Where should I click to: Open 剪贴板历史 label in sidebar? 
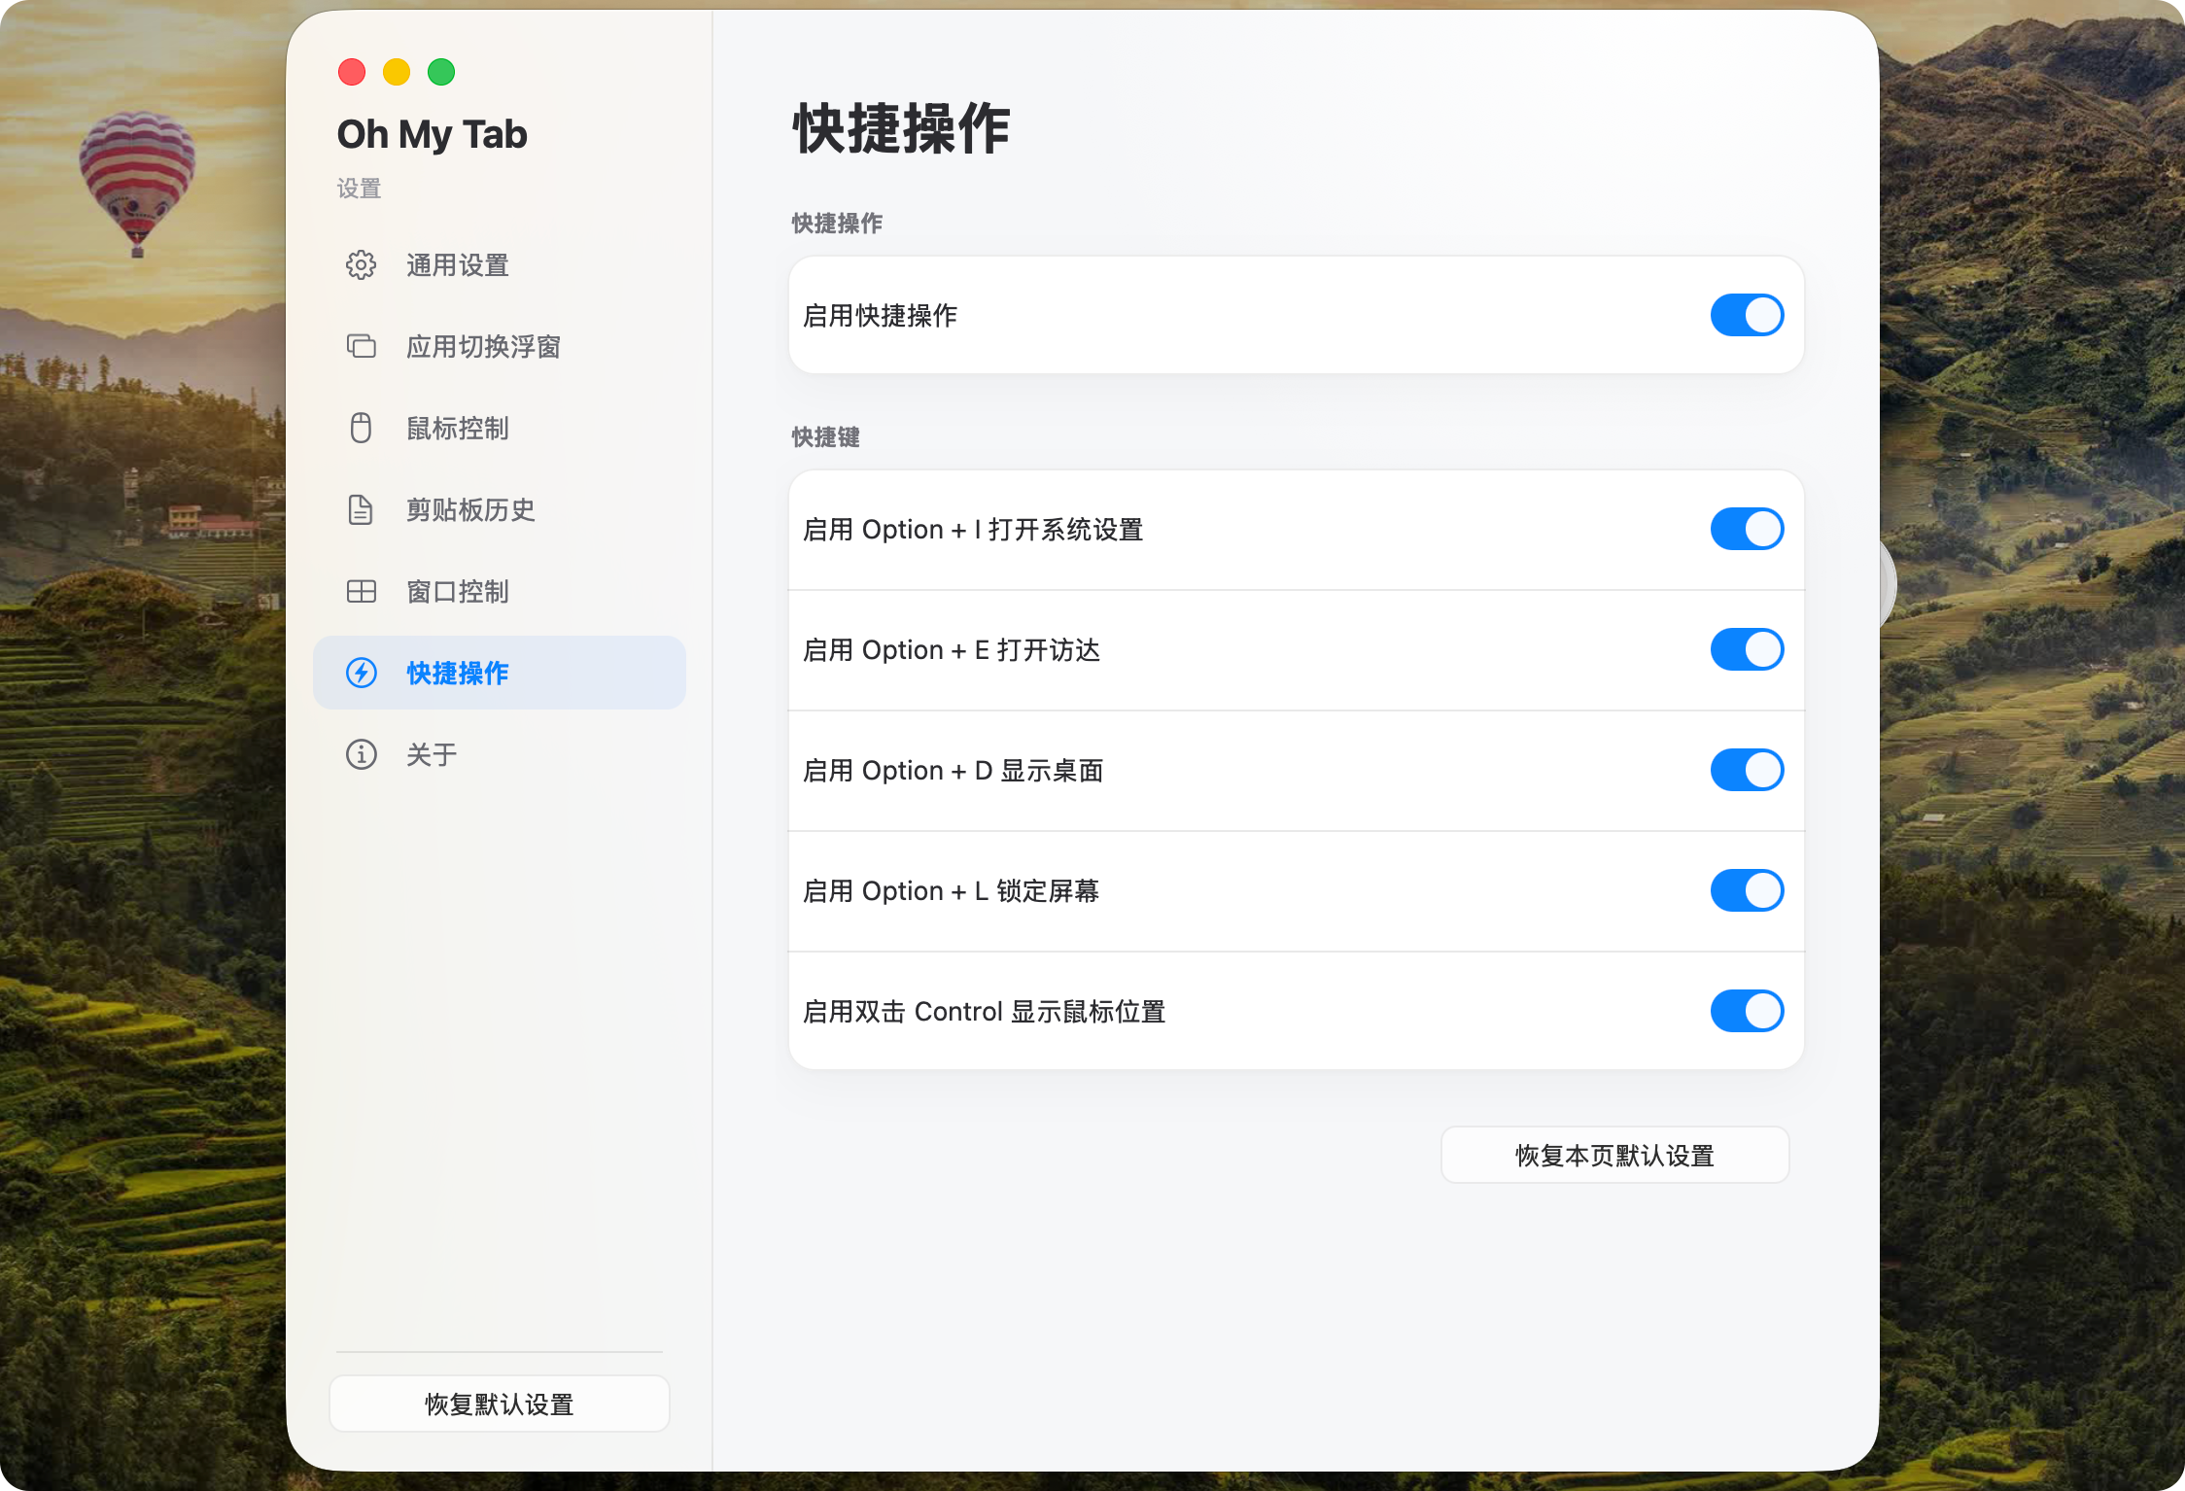click(x=470, y=510)
